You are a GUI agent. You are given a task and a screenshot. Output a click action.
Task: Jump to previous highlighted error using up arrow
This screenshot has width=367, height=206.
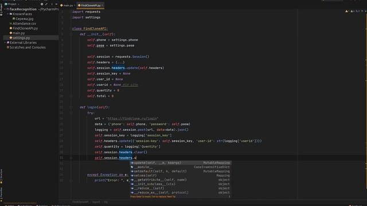pos(362,11)
